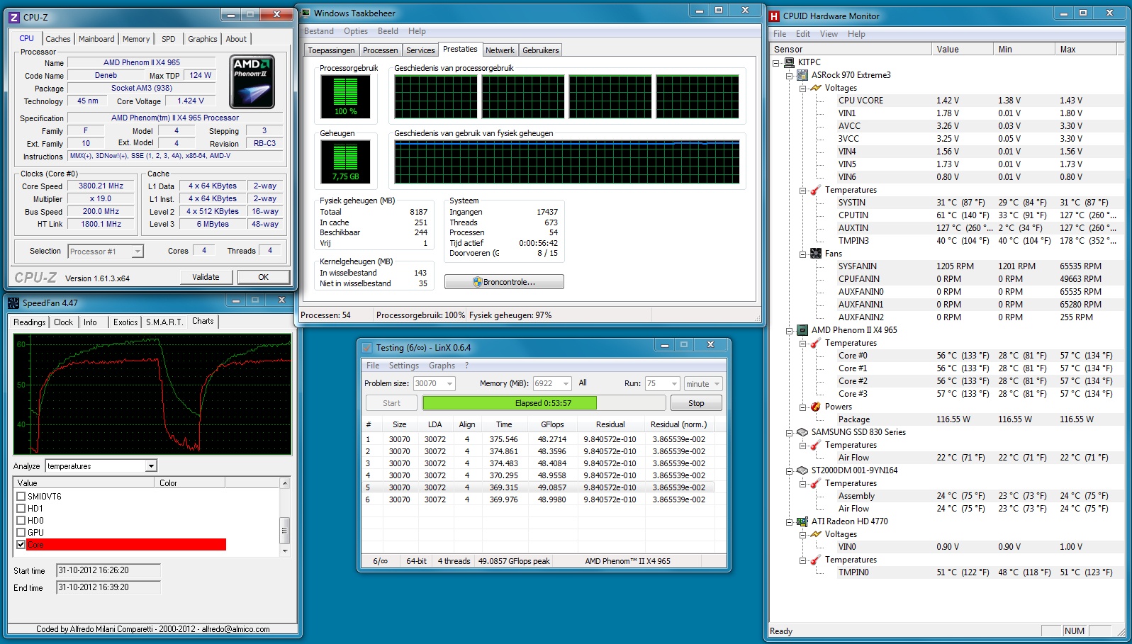
Task: Click the Powers category icon in tree
Action: pyautogui.click(x=816, y=407)
